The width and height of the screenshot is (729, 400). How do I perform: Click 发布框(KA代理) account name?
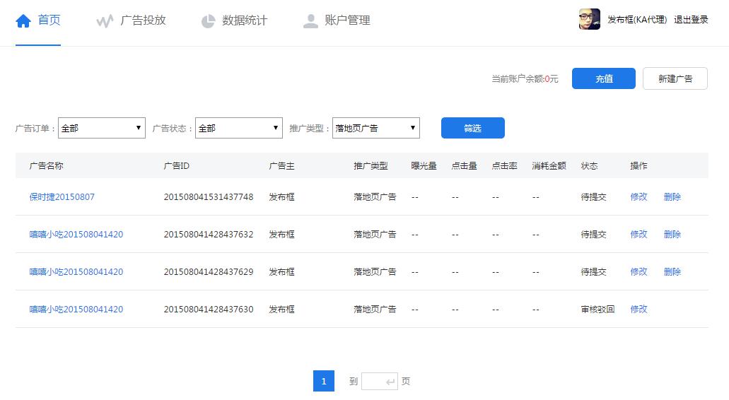[637, 20]
